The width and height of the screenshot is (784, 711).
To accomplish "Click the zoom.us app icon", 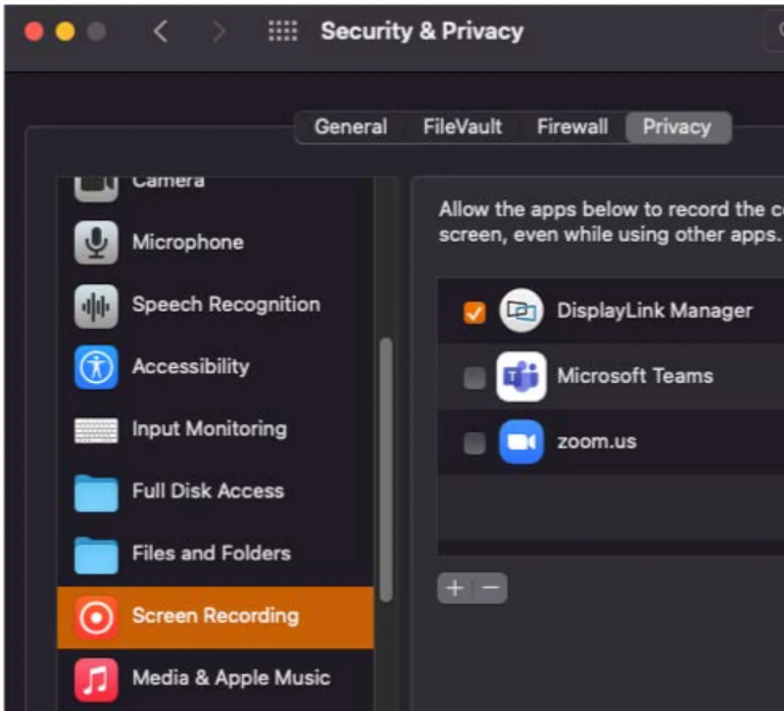I will 520,442.
